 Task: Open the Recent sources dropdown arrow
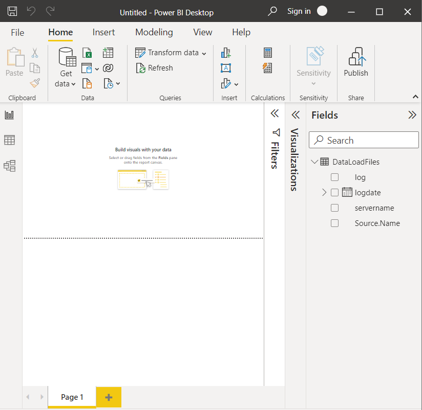click(x=118, y=84)
